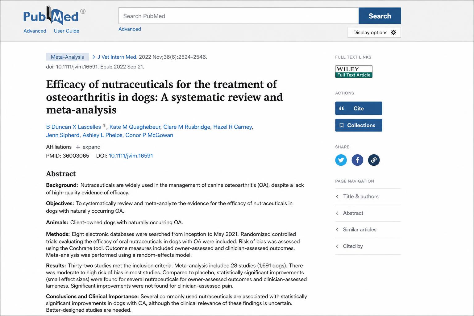Click the 'Objectives:' abstract label
The image size is (474, 316).
coord(60,203)
